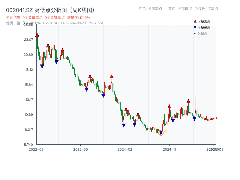Viewport: 240px width, 180px height.
Task: Click the blue key-low marker above 2024-02 label
Action: point(123,125)
